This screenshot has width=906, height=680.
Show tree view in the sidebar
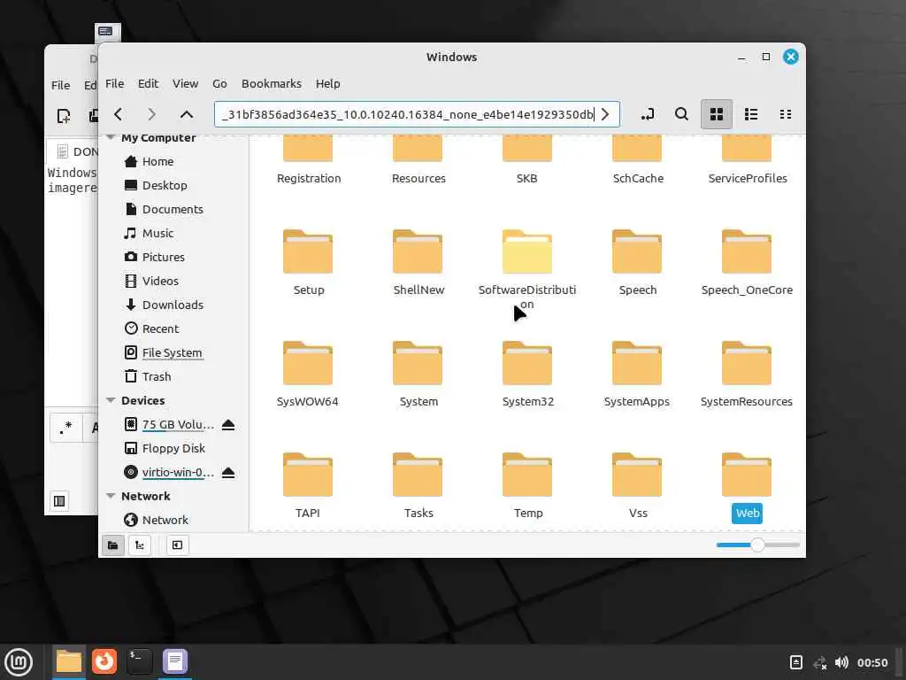click(140, 545)
